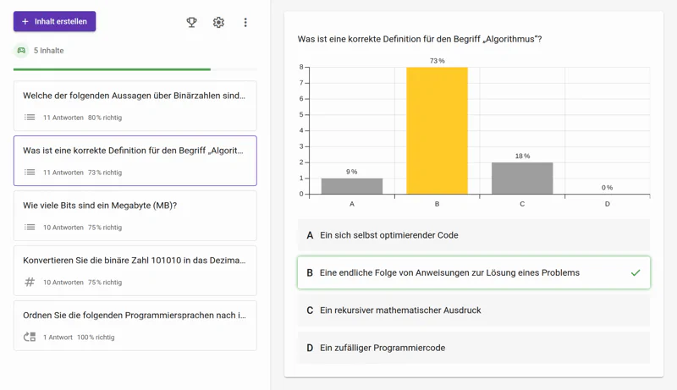This screenshot has height=390, width=677.
Task: Select answer D 'Ein zufälliger Programmiercode'
Action: click(x=474, y=348)
